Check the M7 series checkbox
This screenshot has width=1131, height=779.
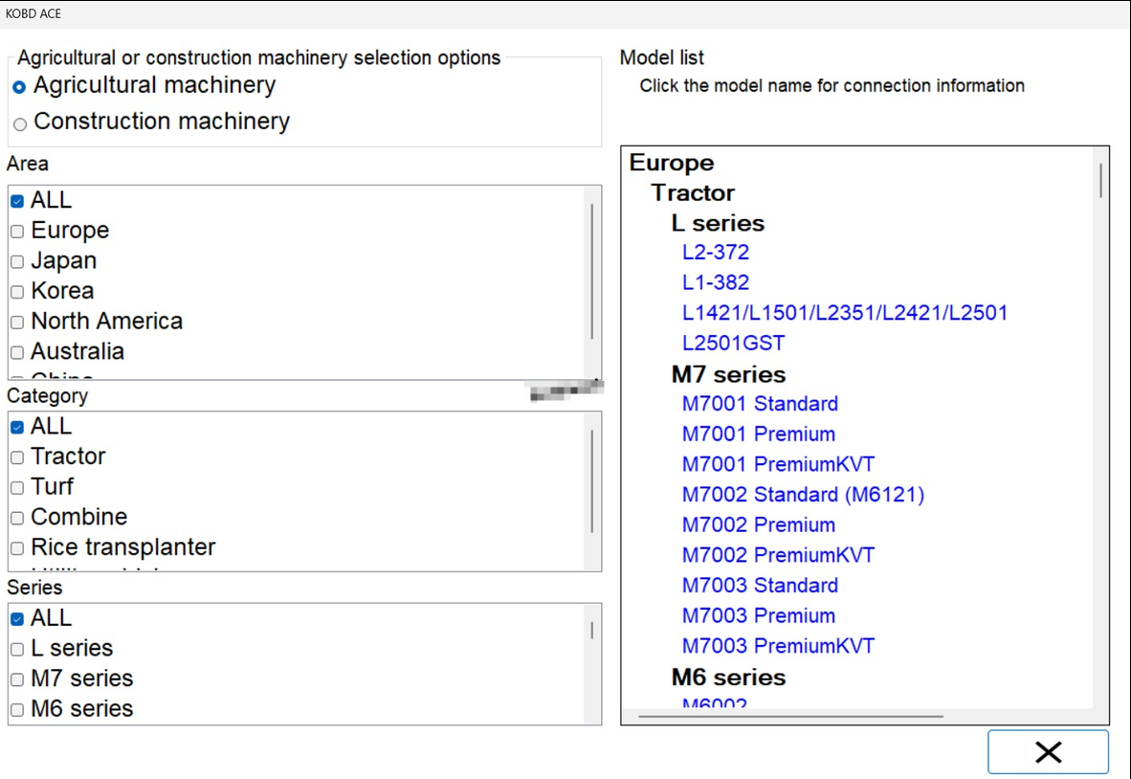pyautogui.click(x=17, y=680)
